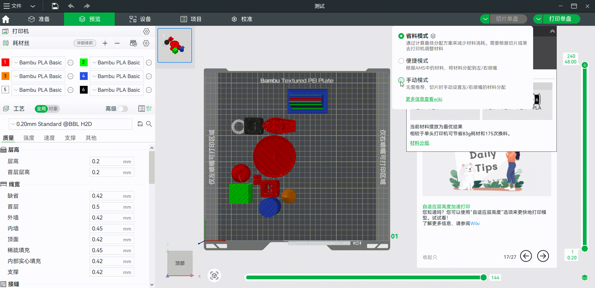Viewport: 595px width, 288px height.
Task: Open the 校准 calibration tab
Action: click(242, 19)
